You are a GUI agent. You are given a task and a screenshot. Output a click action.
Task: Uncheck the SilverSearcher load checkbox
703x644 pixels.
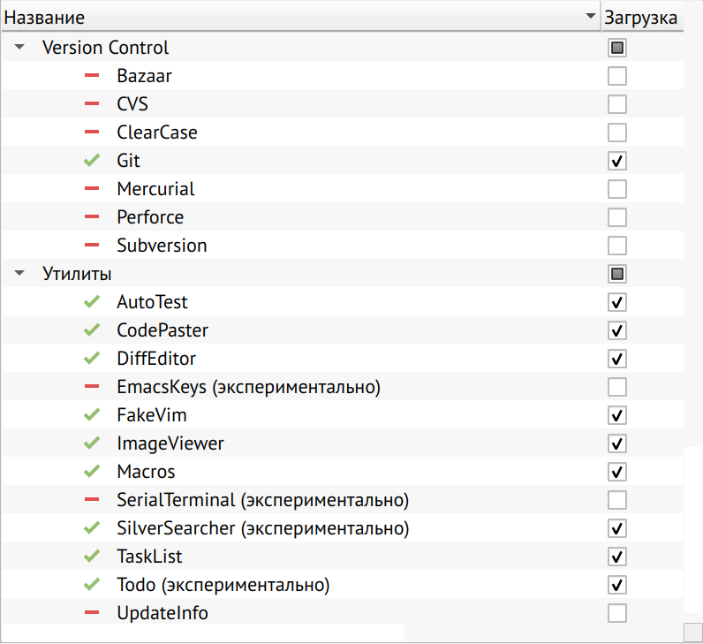[617, 528]
